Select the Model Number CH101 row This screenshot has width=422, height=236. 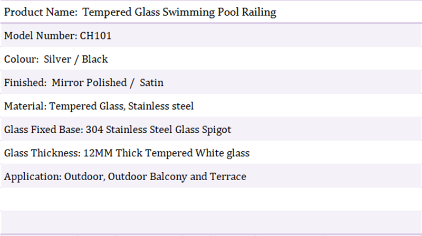click(x=211, y=35)
